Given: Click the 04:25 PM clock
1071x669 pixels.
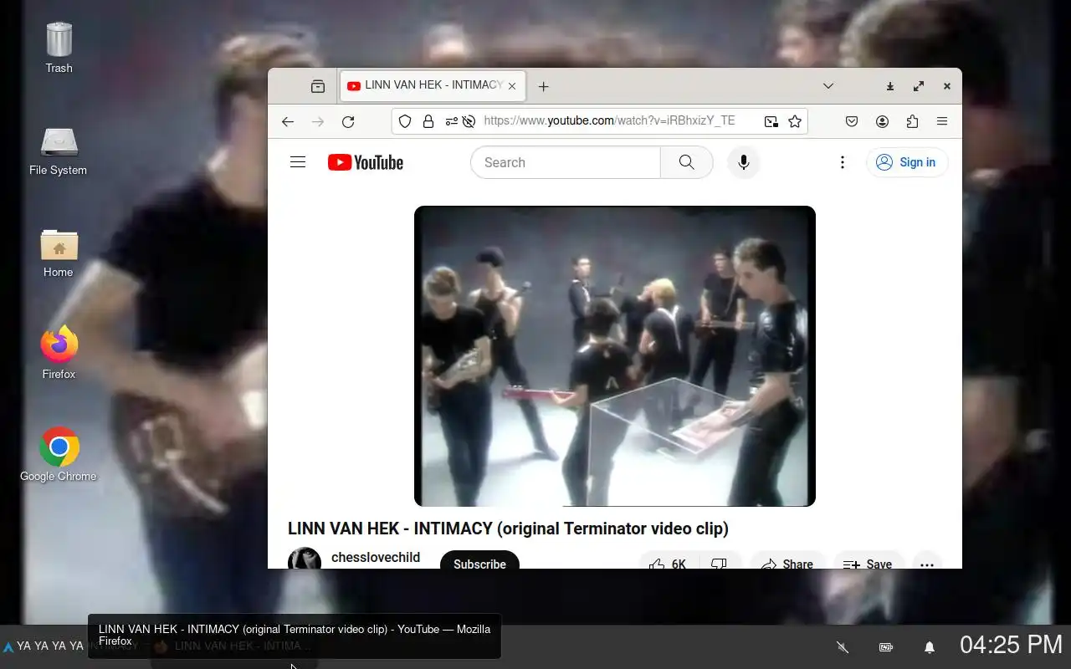Looking at the screenshot, I should [1011, 645].
